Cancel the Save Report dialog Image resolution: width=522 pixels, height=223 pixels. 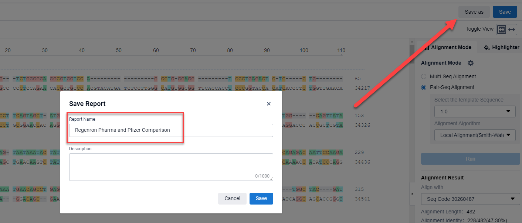click(x=232, y=198)
